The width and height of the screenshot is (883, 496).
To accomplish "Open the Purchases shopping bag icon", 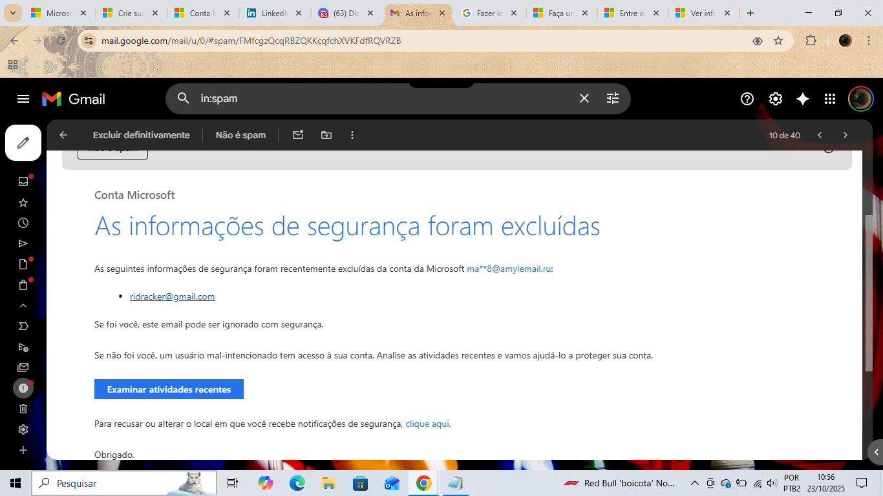I will click(x=23, y=285).
